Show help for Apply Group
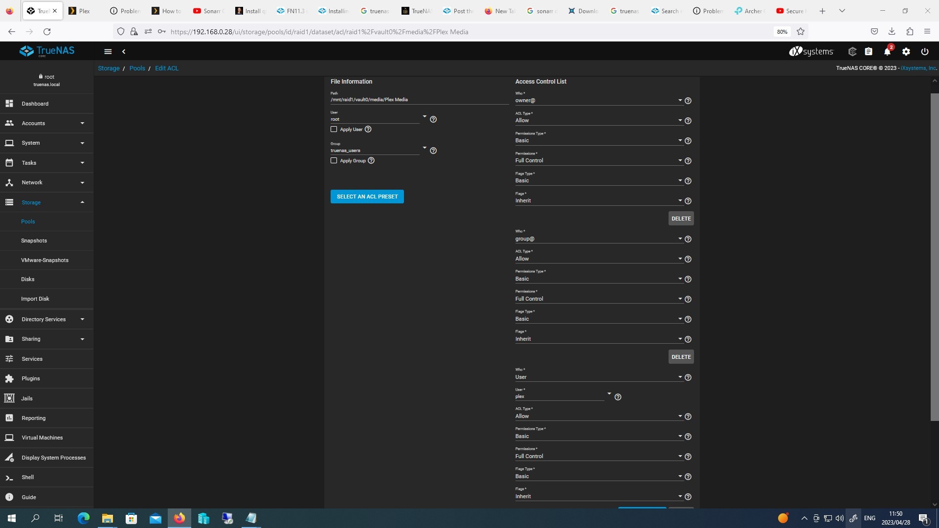939x528 pixels. (371, 161)
